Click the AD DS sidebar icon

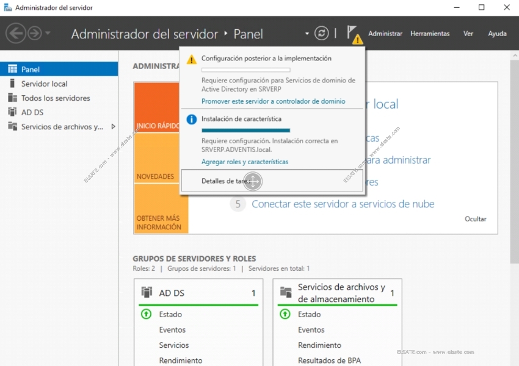coord(12,112)
